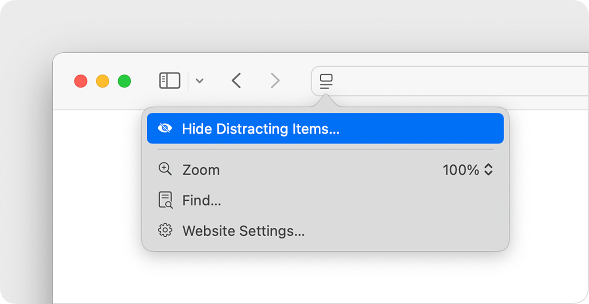Click inside the Safari address bar
This screenshot has width=589, height=304.
pyautogui.click(x=427, y=81)
